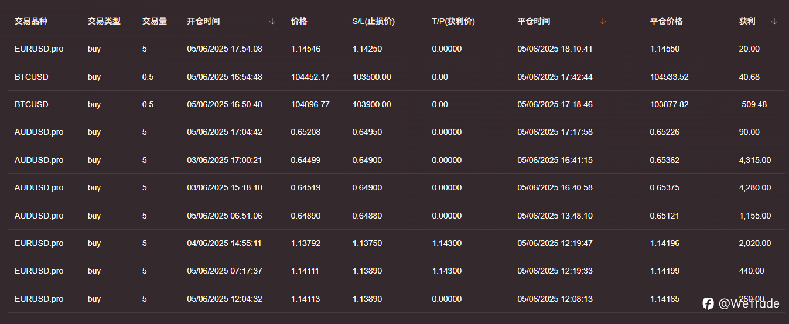
Task: Select the BTCUSD row with 40.68 profit
Action: pos(397,77)
